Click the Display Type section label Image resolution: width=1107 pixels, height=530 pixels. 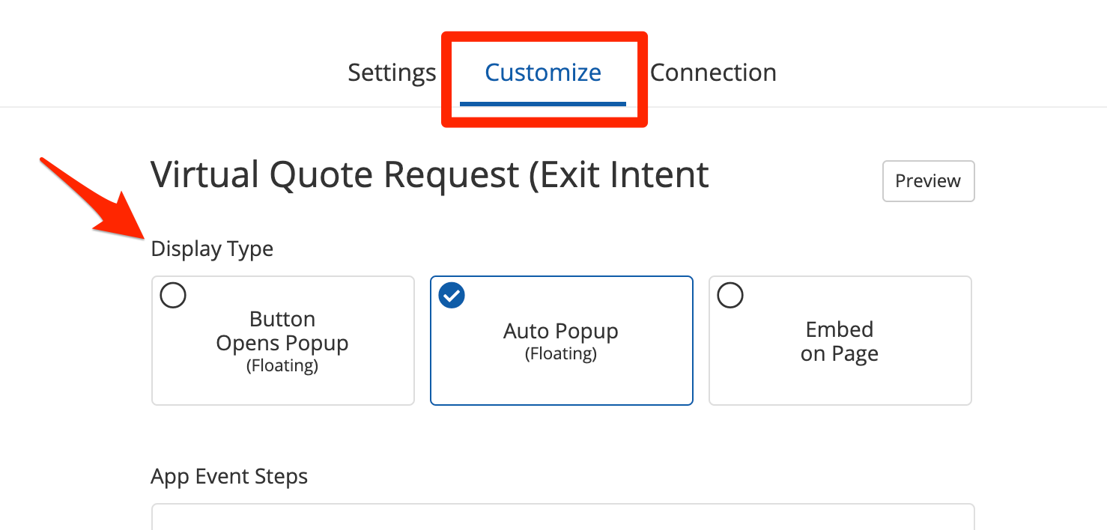pos(212,249)
